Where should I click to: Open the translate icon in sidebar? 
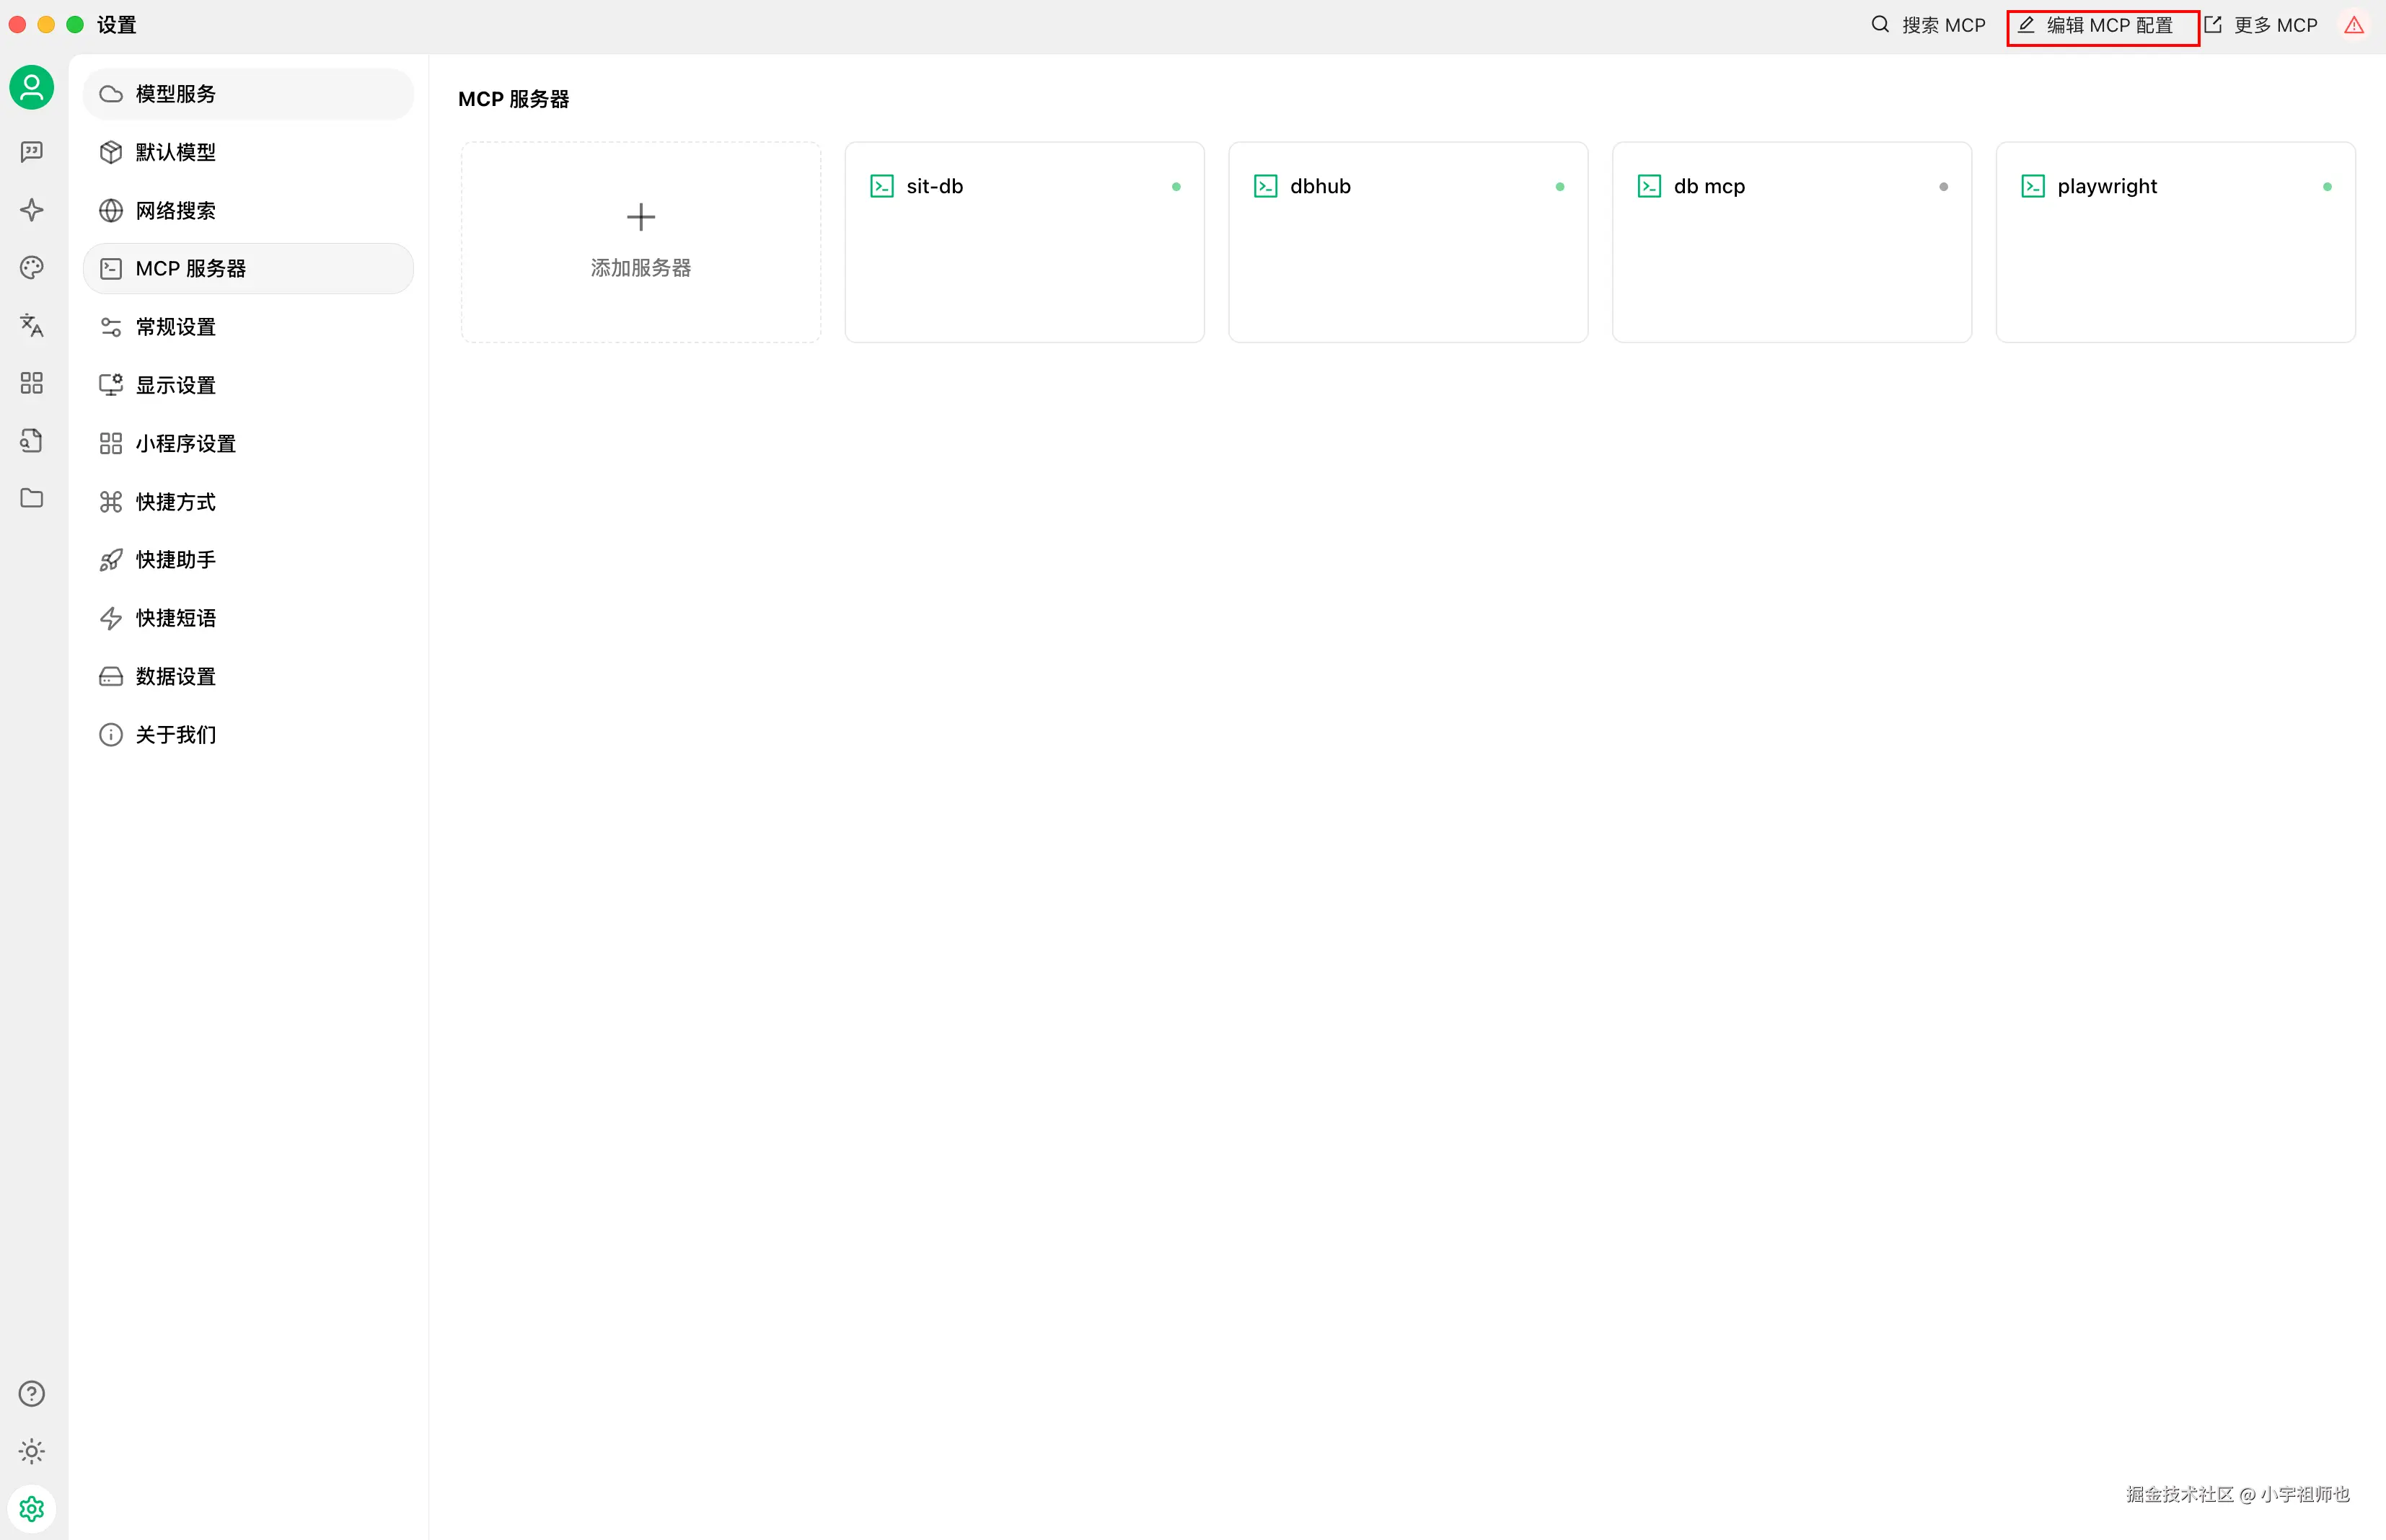pyautogui.click(x=32, y=325)
